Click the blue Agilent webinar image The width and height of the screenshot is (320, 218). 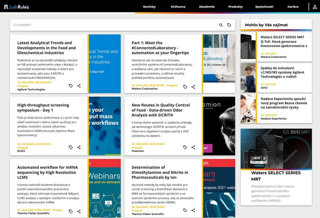(x=105, y=63)
